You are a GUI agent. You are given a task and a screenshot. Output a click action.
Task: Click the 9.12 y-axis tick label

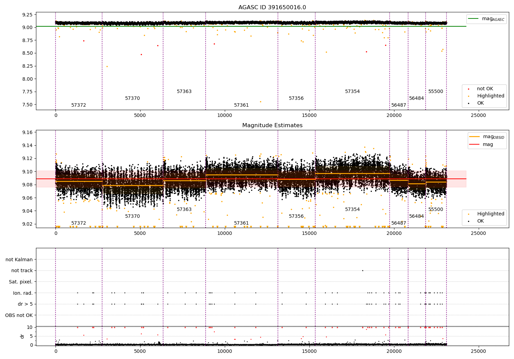[x=27, y=158]
